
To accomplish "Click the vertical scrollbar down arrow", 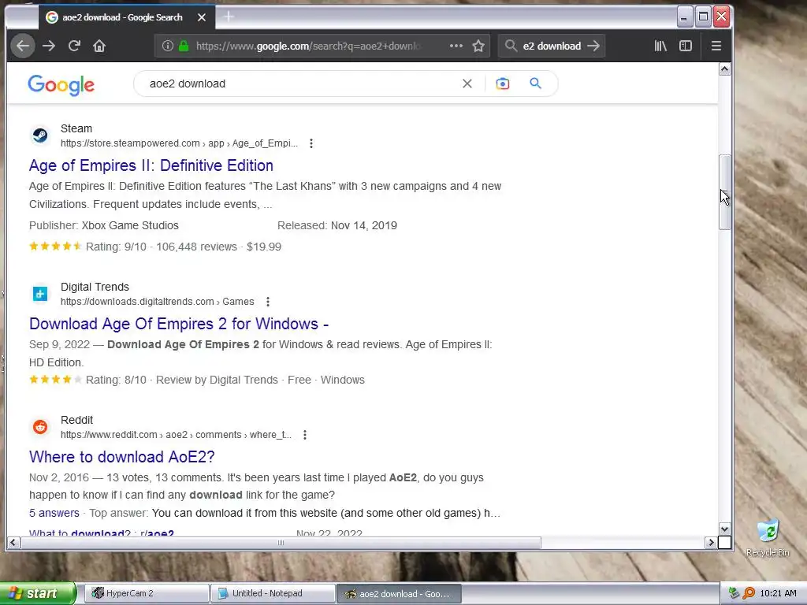I will (x=725, y=529).
